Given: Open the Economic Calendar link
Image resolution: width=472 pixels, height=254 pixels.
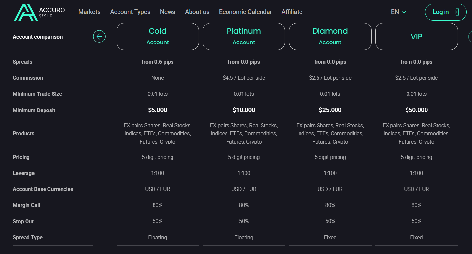Looking at the screenshot, I should pyautogui.click(x=245, y=12).
